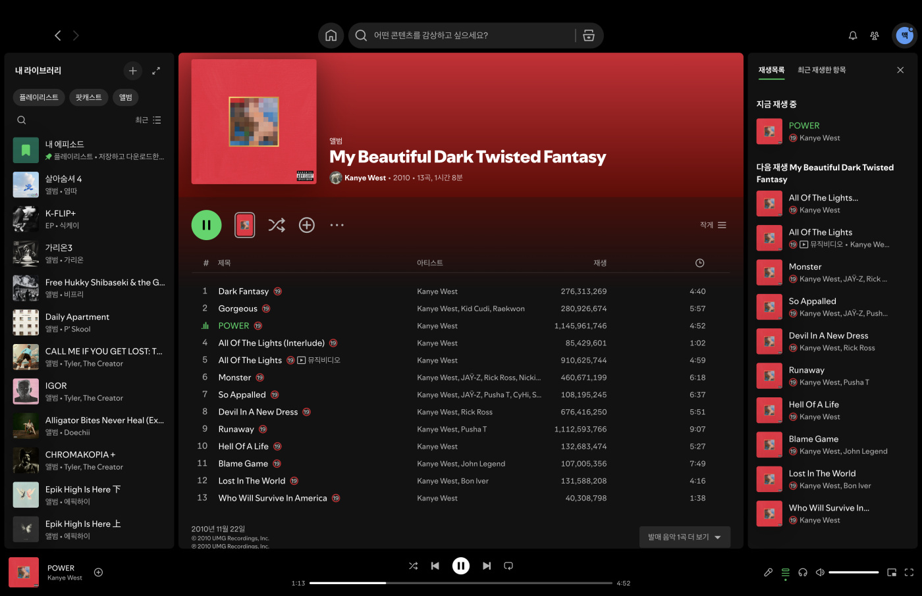The width and height of the screenshot is (922, 596).
Task: Click the Home icon in top bar
Action: pyautogui.click(x=331, y=36)
